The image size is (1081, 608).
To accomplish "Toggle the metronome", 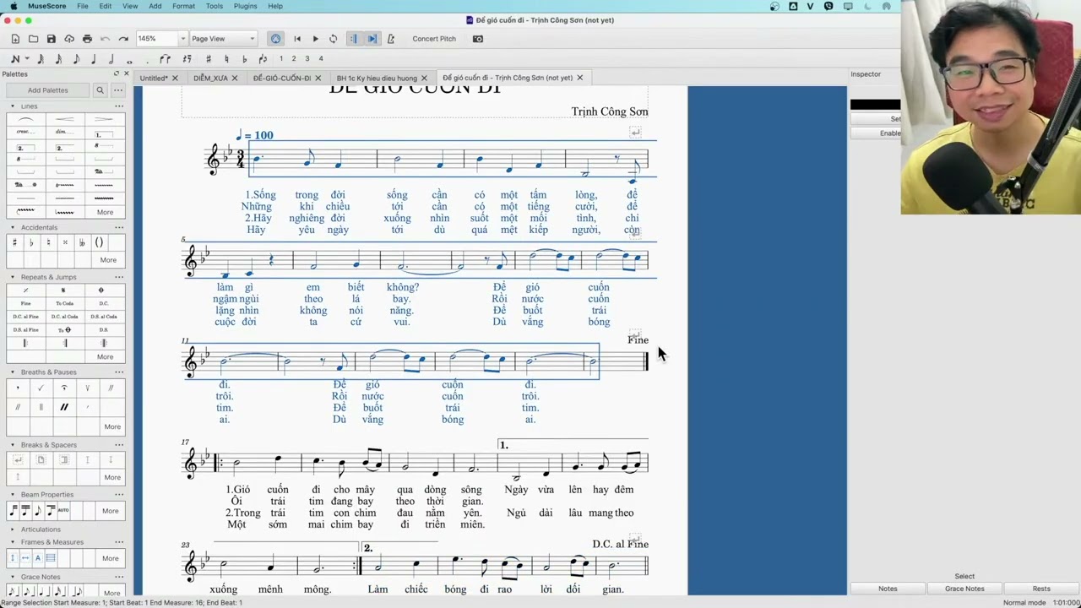I will click(390, 39).
